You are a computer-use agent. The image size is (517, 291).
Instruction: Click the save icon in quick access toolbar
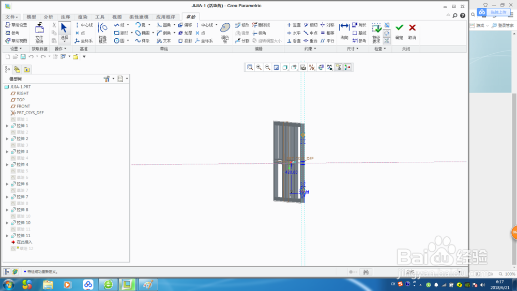23,57
